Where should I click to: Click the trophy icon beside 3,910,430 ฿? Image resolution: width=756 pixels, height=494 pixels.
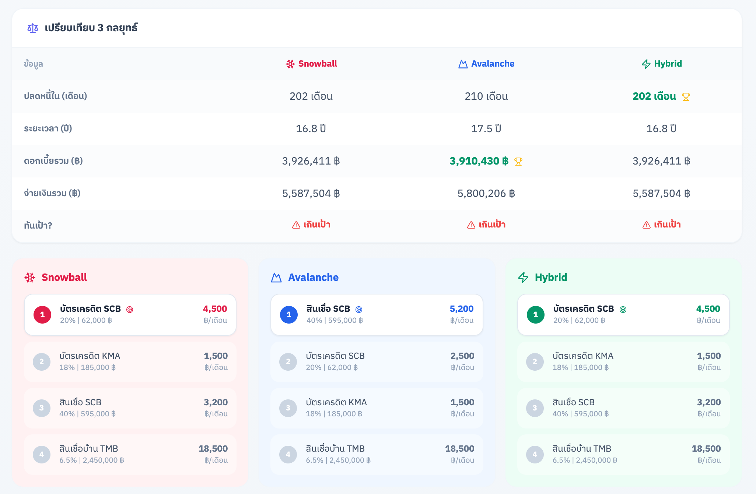[x=518, y=162]
